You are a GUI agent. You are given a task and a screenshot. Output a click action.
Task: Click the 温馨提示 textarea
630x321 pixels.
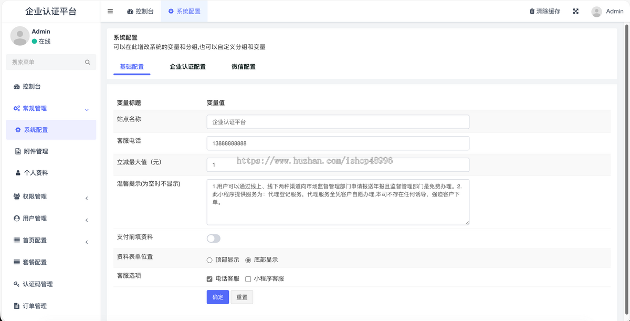tap(338, 202)
